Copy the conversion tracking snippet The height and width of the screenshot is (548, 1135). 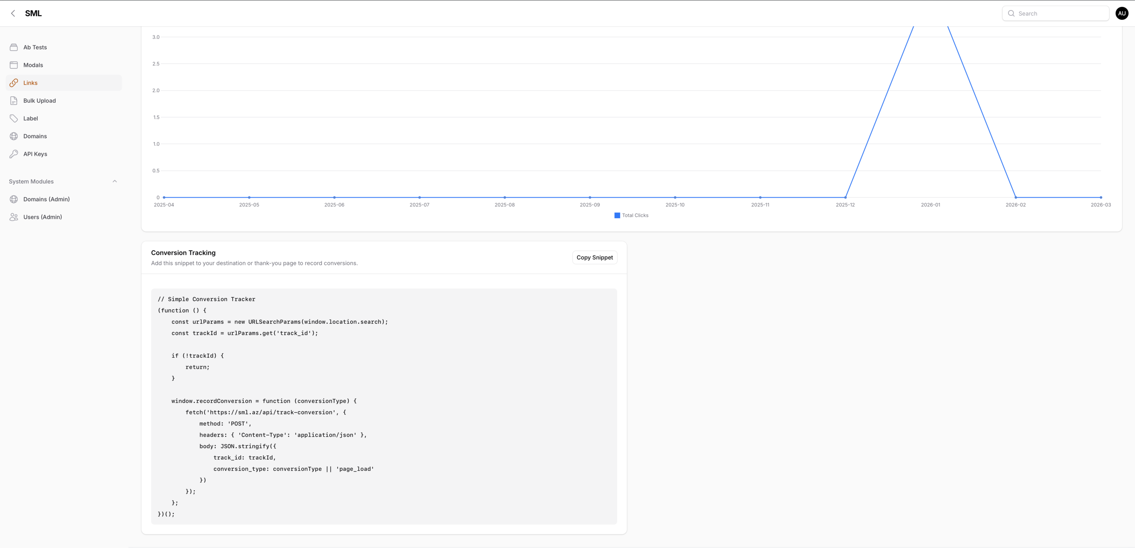[x=594, y=257]
